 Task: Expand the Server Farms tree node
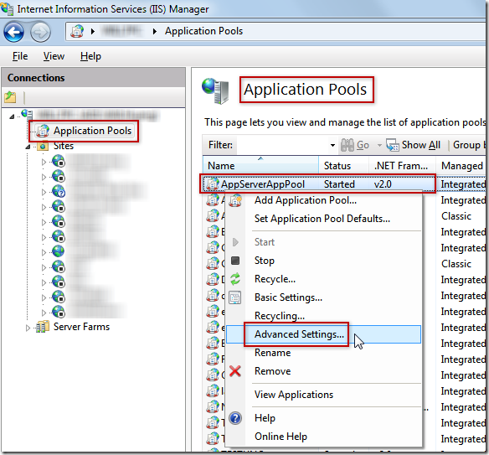pyautogui.click(x=28, y=328)
